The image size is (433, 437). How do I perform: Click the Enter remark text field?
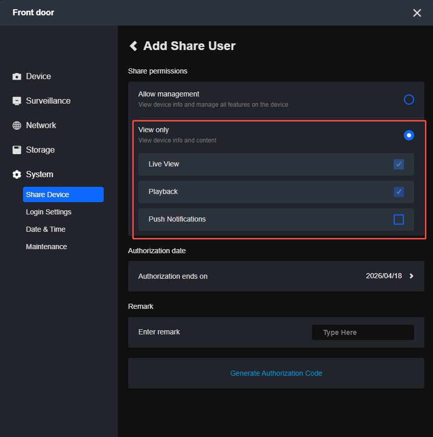363,332
